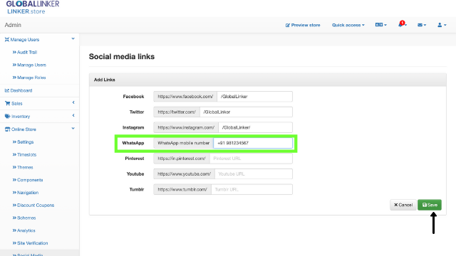Collapse the Online Store section chevron

[x=73, y=128]
